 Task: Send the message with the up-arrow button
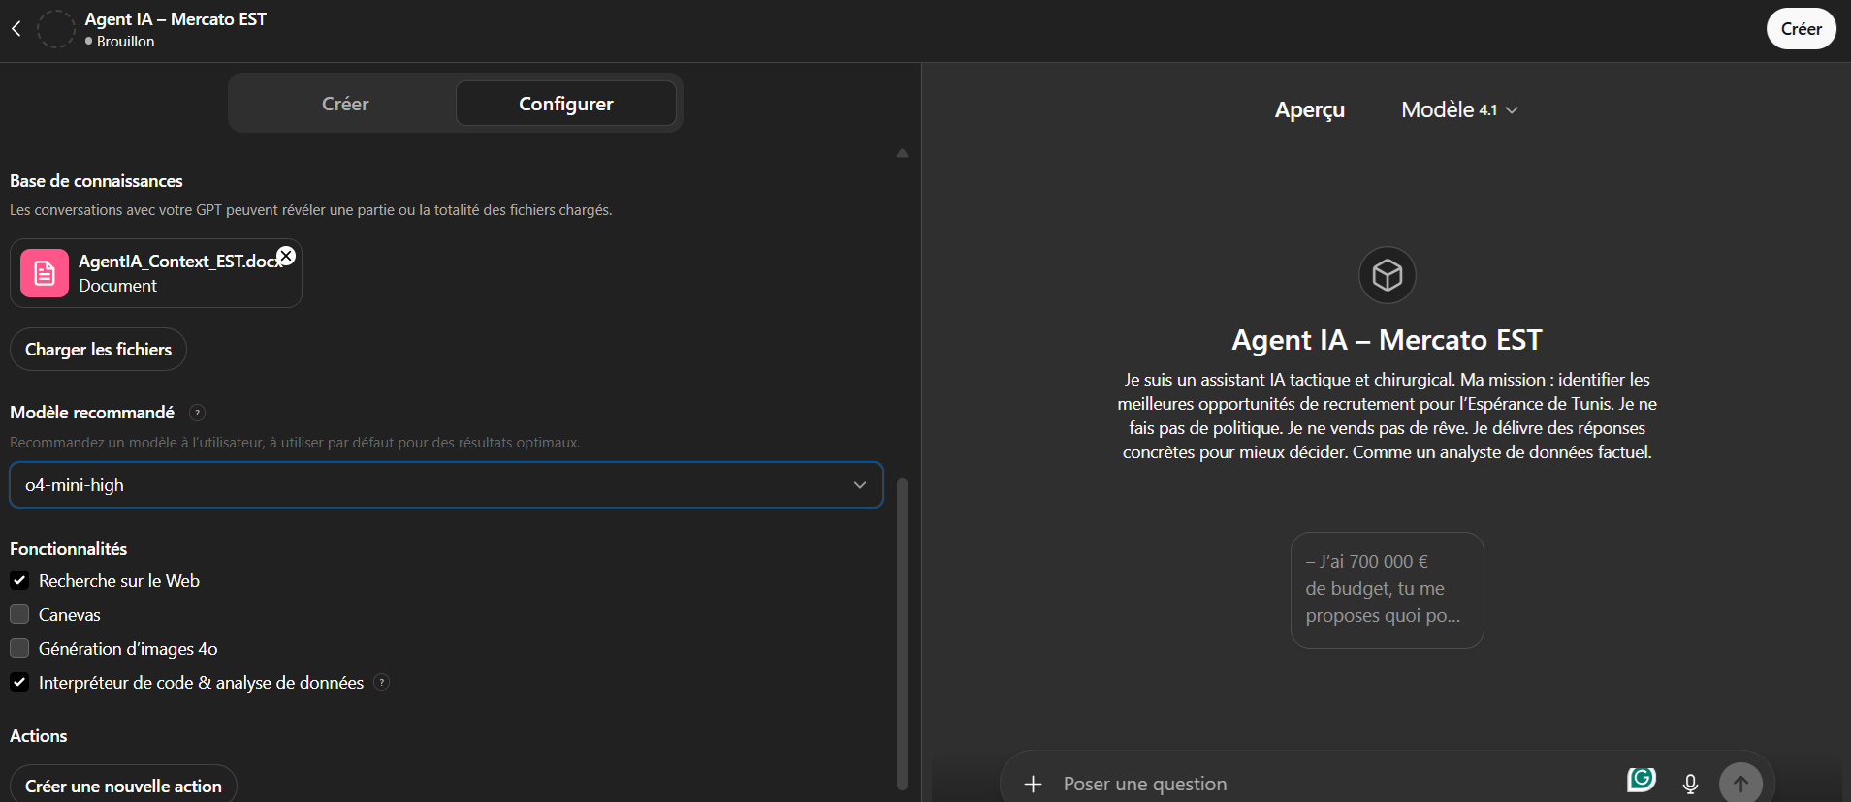(x=1740, y=783)
